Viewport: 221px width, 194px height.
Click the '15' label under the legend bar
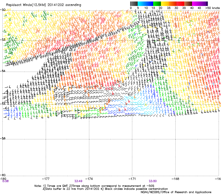point(153,8)
